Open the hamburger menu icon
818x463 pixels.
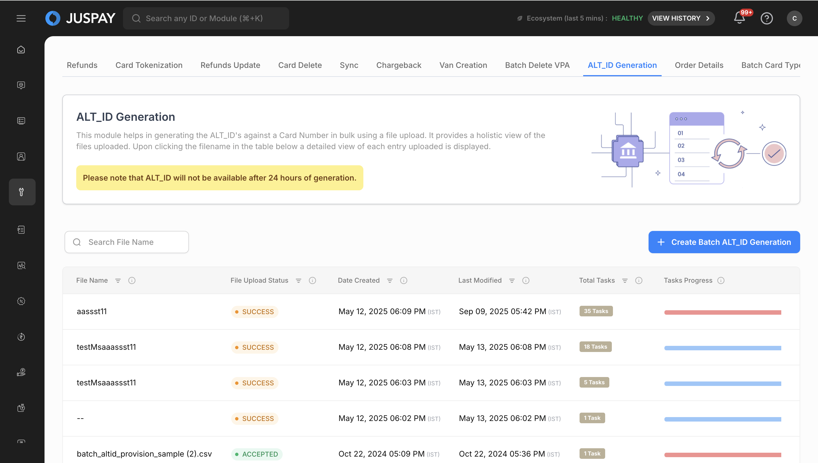[21, 18]
